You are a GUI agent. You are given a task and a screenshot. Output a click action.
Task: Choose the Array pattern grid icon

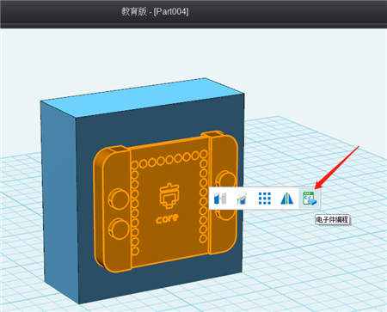tap(265, 199)
